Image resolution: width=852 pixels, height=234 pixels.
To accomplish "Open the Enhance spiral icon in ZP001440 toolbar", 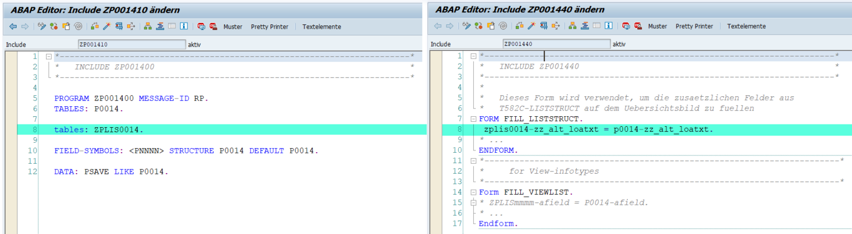I will [x=503, y=27].
